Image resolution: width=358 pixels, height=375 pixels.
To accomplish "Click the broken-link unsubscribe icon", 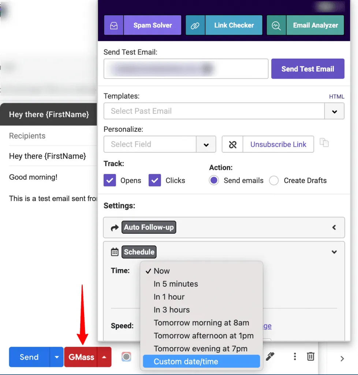I will pyautogui.click(x=232, y=144).
